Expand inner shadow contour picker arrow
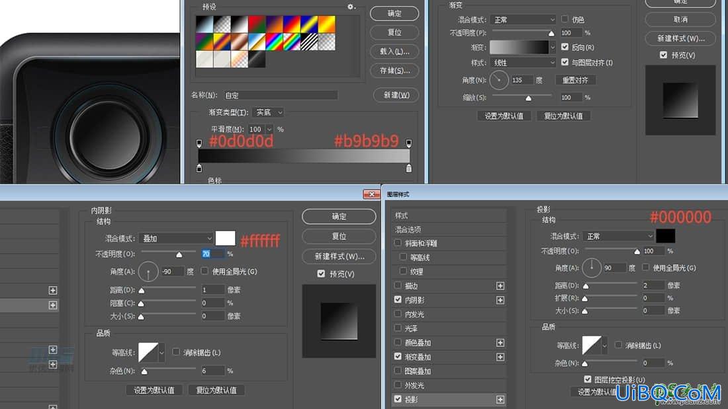The width and height of the screenshot is (728, 409). pos(161,353)
